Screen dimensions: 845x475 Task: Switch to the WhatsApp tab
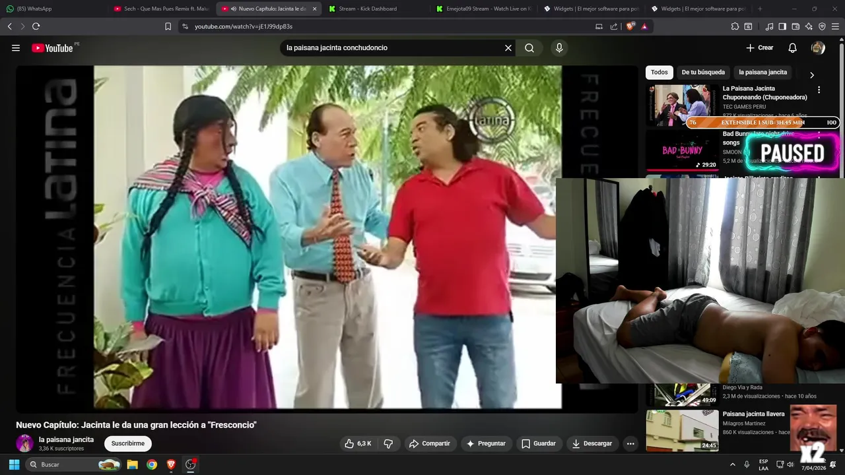point(54,9)
